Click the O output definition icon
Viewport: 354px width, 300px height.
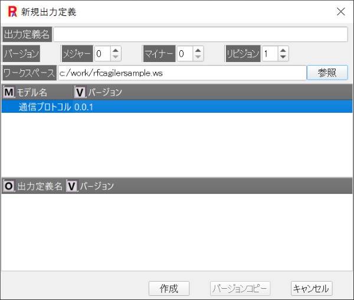(9, 186)
